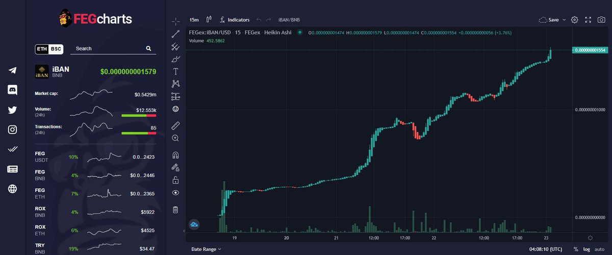Take a chart snapshot with camera icon
Viewport: 612px width, 255px height.
pos(602,20)
